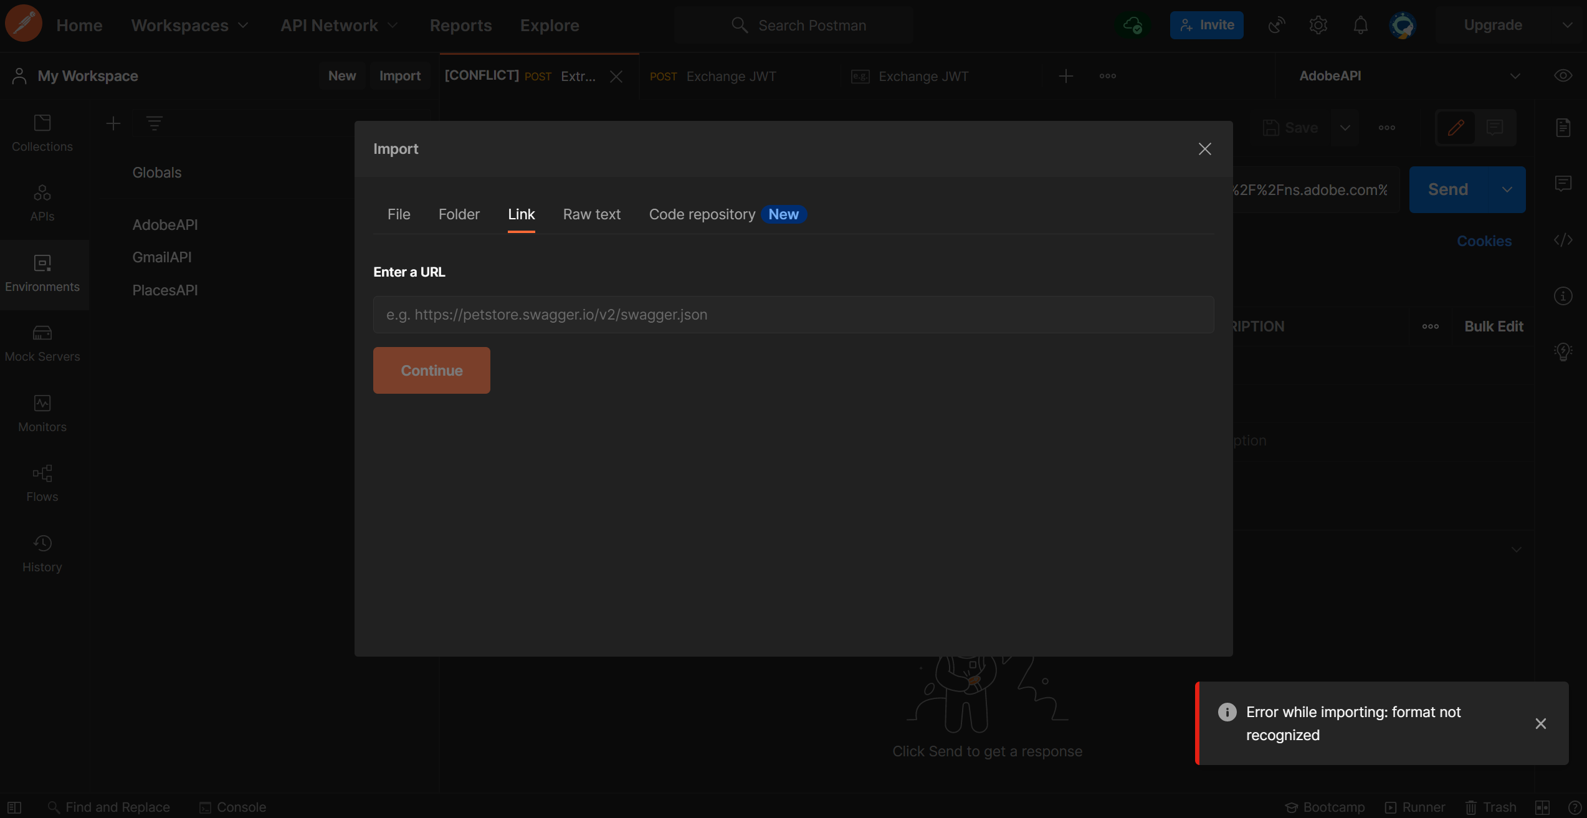Open the Send button dropdown arrow

point(1508,189)
